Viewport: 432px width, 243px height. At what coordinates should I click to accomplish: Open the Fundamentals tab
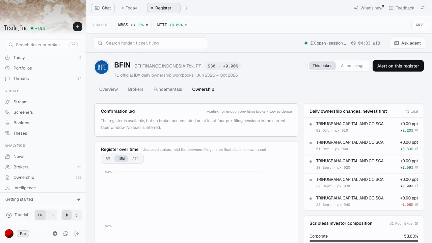168,89
